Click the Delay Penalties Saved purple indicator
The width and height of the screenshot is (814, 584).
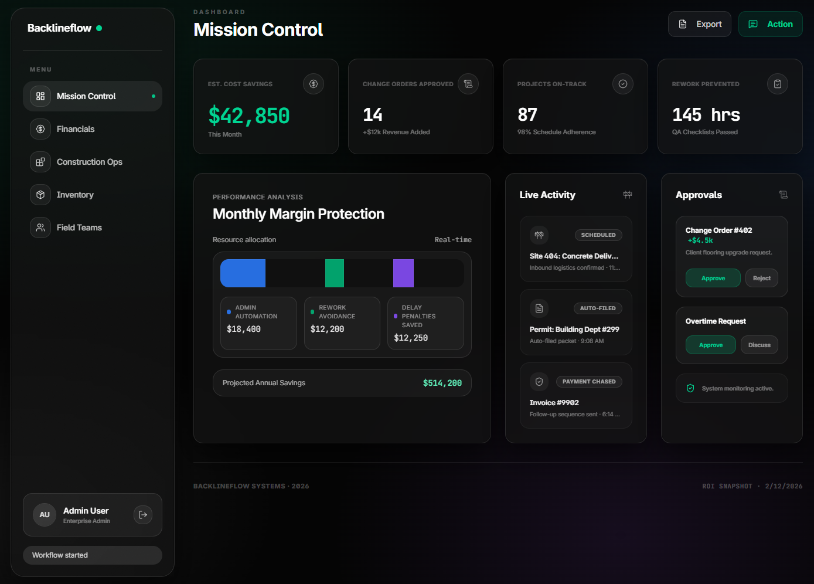pyautogui.click(x=396, y=315)
